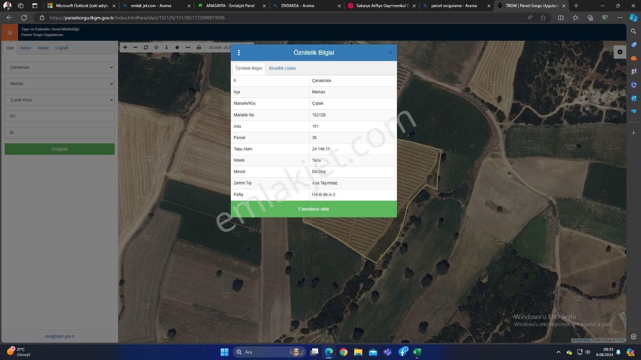The height and width of the screenshot is (360, 641).
Task: Expand the Çıplak Köyü neighborhood dropdown
Action: click(60, 100)
